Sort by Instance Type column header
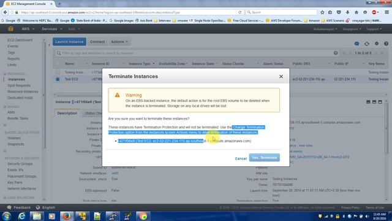The height and width of the screenshot is (221, 392). click(140, 64)
